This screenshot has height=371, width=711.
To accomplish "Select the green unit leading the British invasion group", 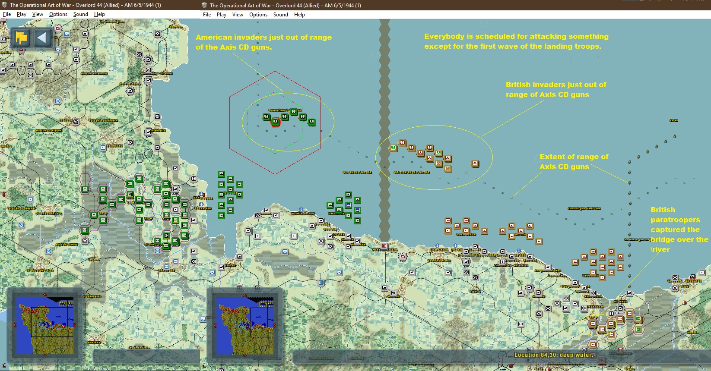I will pyautogui.click(x=393, y=148).
